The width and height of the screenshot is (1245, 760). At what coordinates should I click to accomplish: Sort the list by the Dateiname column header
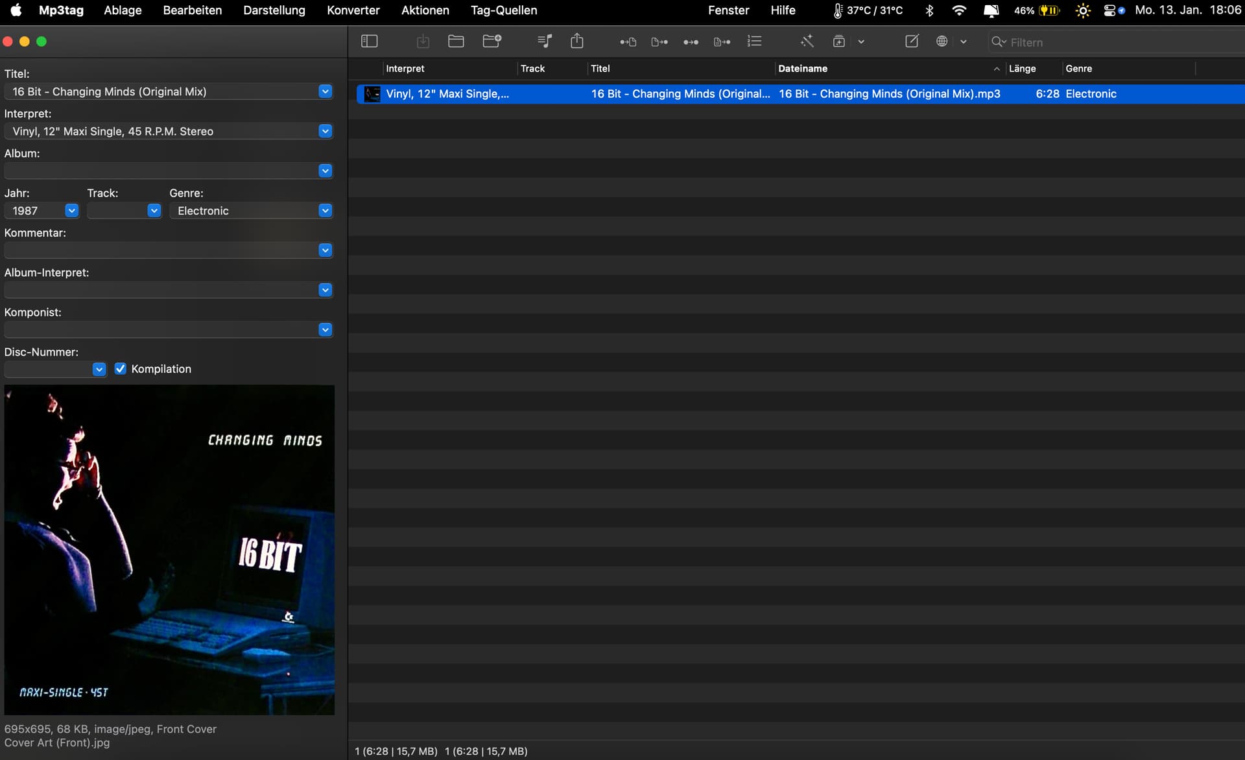coord(803,69)
